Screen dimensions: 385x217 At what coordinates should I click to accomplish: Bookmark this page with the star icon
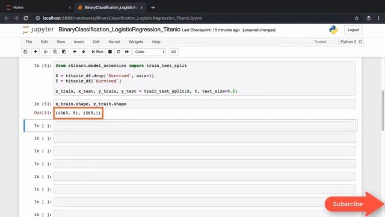(357, 18)
